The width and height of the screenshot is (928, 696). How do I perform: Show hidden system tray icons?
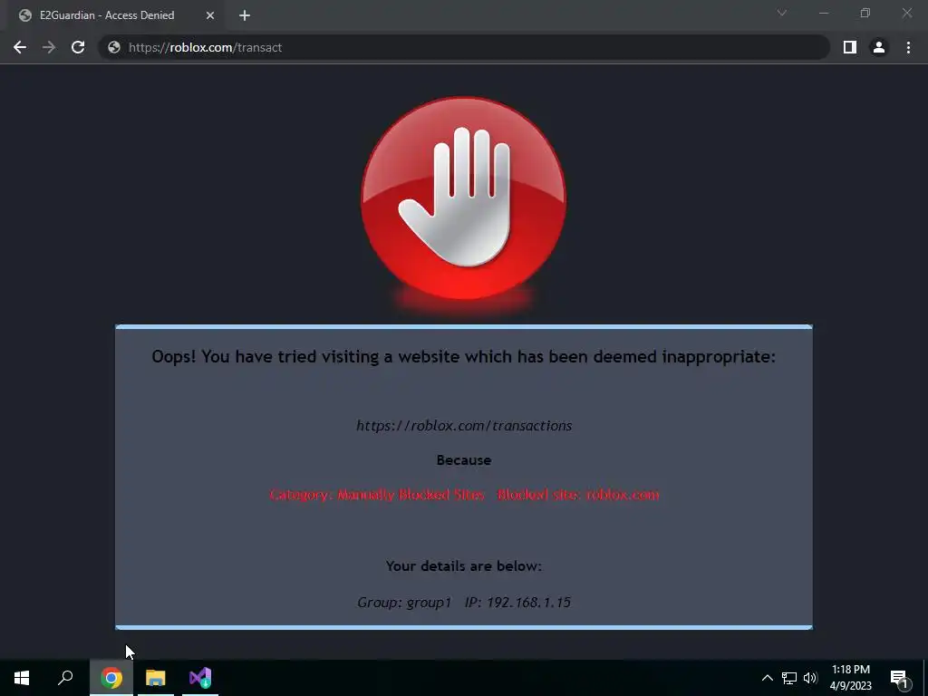(x=767, y=678)
